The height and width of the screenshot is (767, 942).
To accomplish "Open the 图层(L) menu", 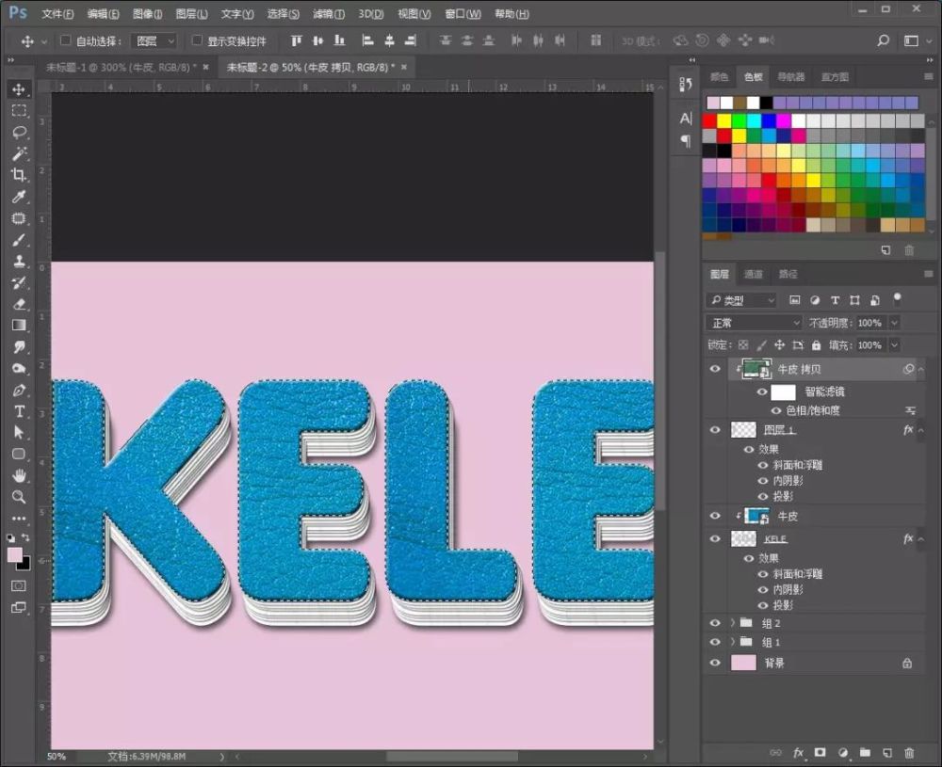I will 191,14.
